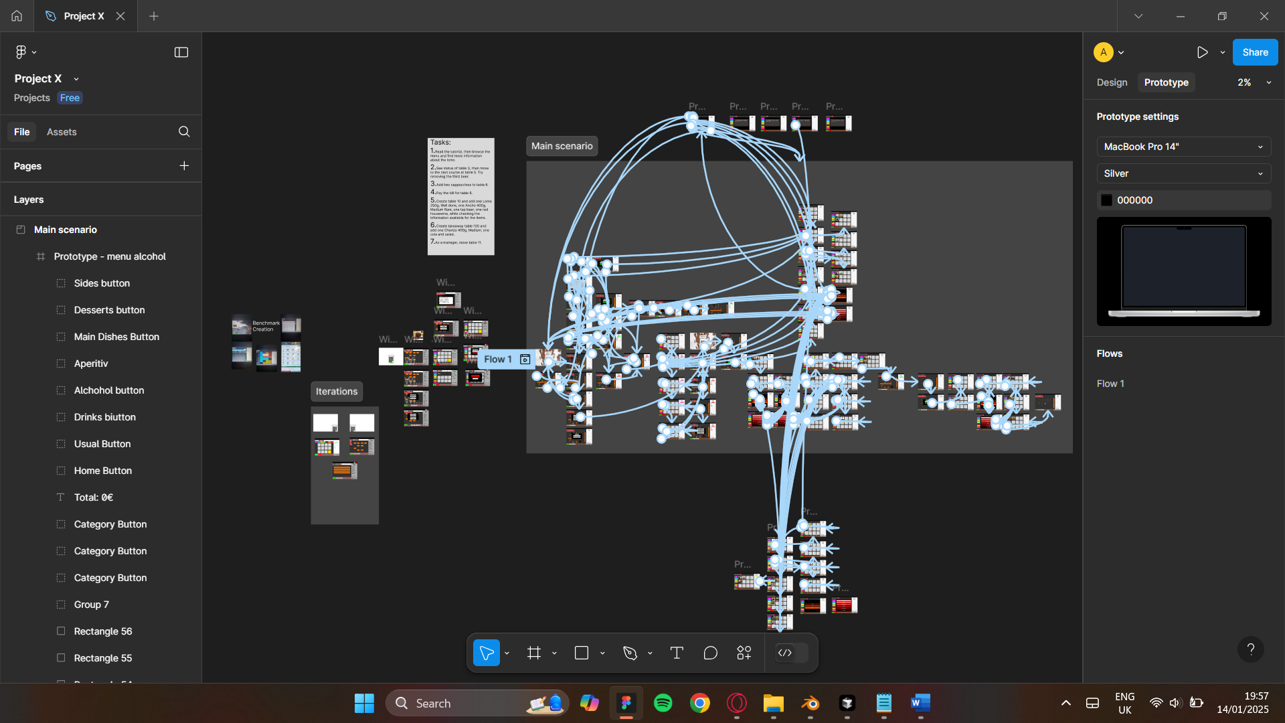Switch to the Assets tab

tap(62, 132)
